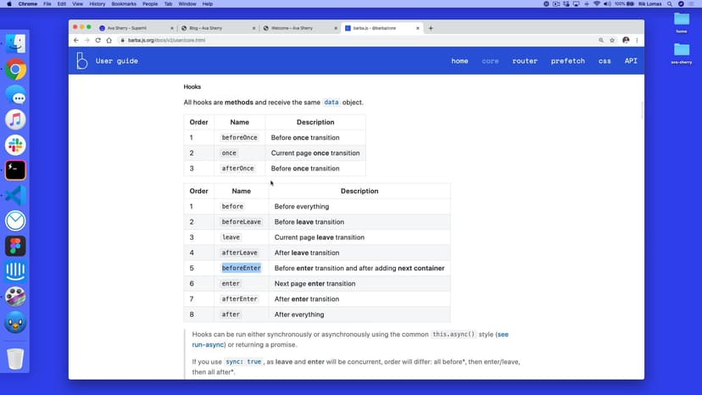Viewport: 702px width, 395px height.
Task: Open the ava-sherry folder on the desktop
Action: (x=682, y=53)
